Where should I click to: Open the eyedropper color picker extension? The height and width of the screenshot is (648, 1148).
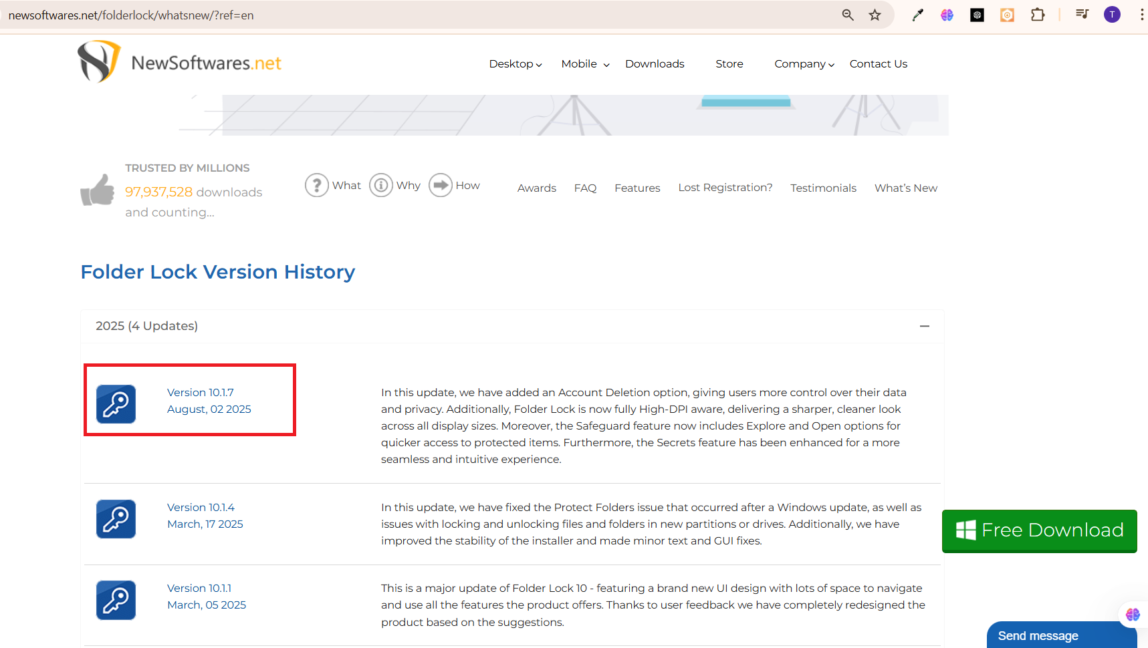click(917, 15)
